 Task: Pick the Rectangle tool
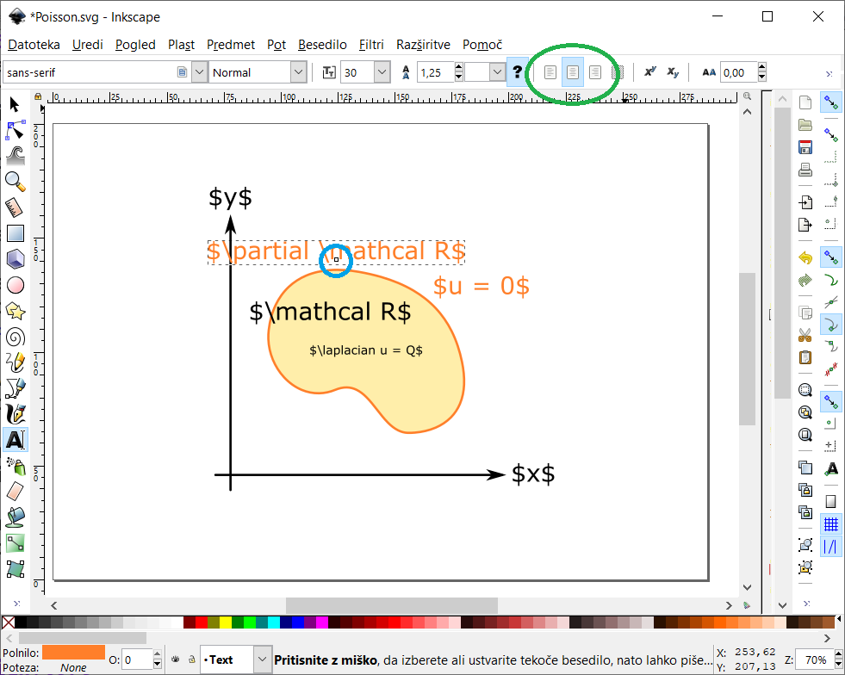(15, 232)
